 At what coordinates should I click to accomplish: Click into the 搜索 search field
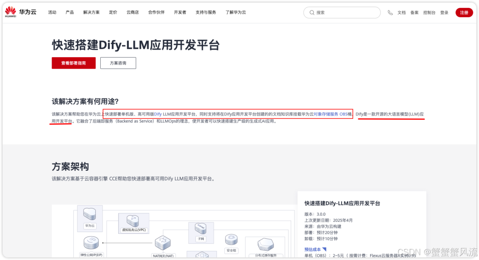pos(342,13)
